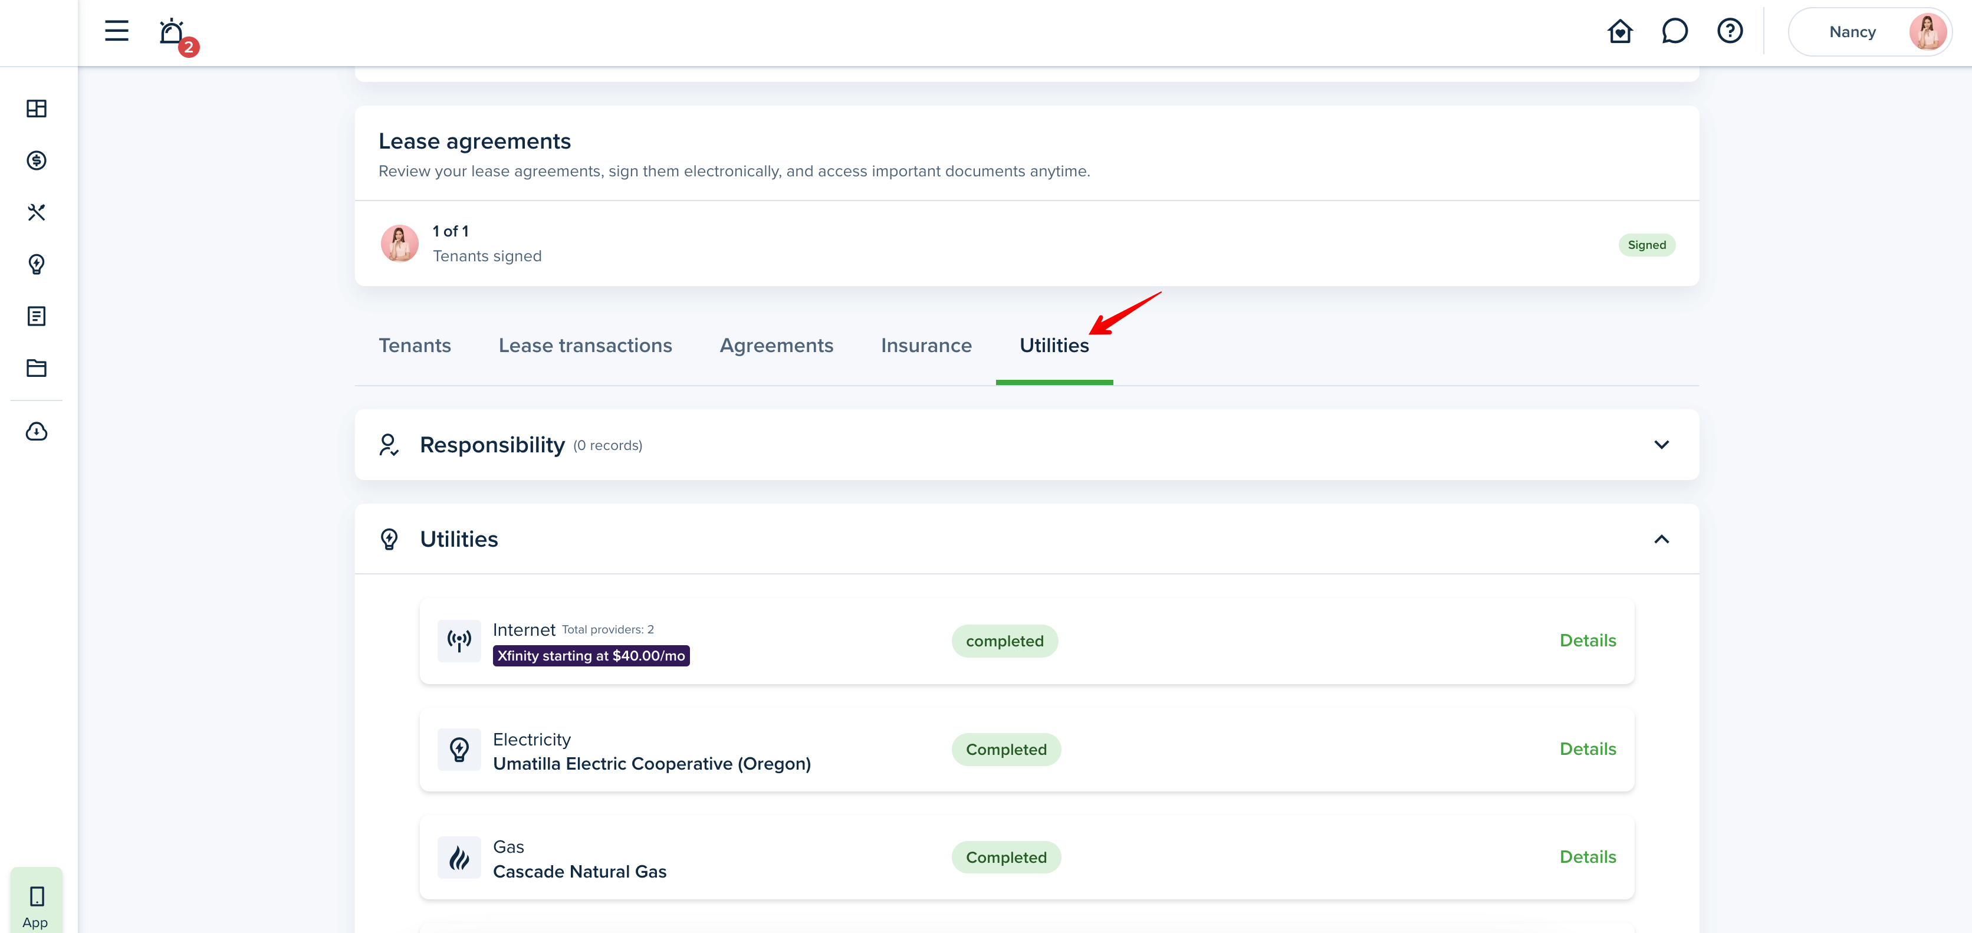Viewport: 1972px width, 933px height.
Task: Click the Signed status badge
Action: (x=1646, y=245)
